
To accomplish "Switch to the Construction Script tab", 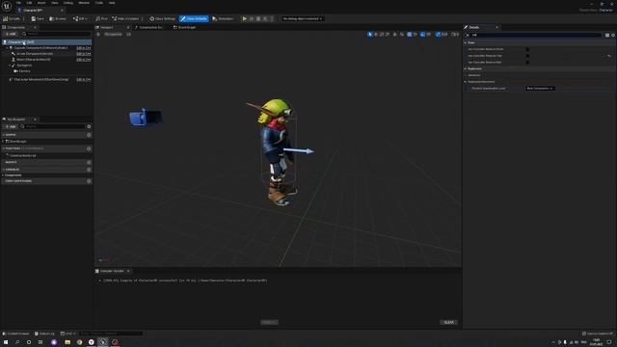I will (149, 27).
